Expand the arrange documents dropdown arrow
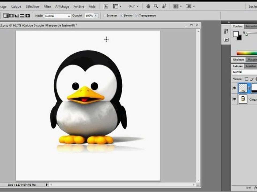 pos(181,6)
